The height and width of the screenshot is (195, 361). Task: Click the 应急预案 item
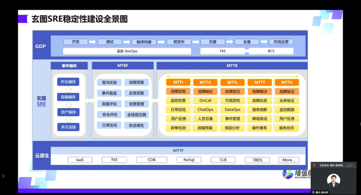coord(136,93)
